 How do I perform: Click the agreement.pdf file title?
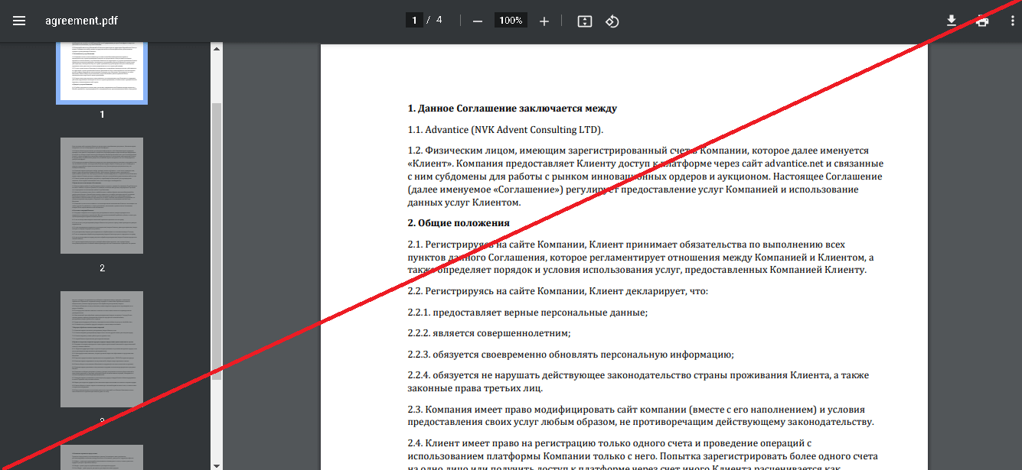point(82,21)
